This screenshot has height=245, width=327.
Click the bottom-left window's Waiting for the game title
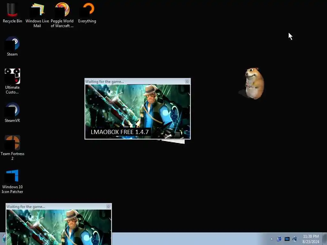coord(26,207)
